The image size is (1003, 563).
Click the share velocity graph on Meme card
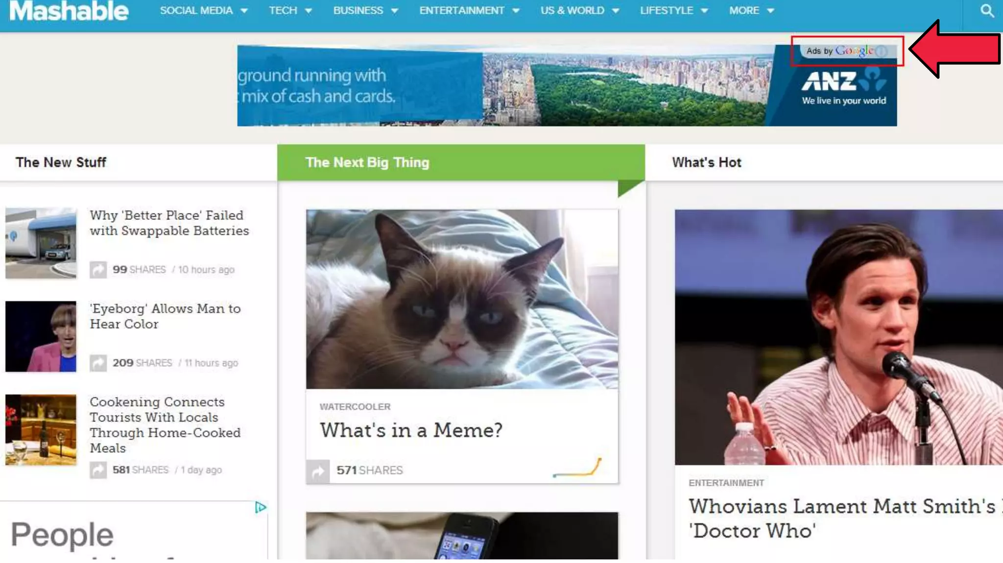tap(577, 468)
